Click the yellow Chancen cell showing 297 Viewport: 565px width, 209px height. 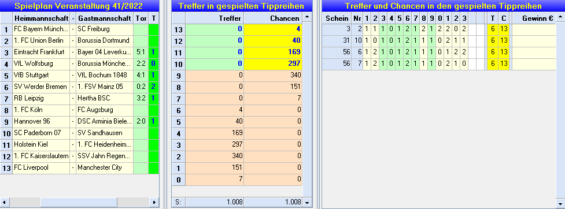tap(273, 65)
